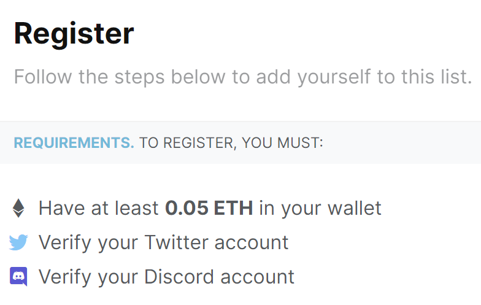This screenshot has width=481, height=305.
Task: Open the Verify your Discord account step
Action: tap(167, 277)
